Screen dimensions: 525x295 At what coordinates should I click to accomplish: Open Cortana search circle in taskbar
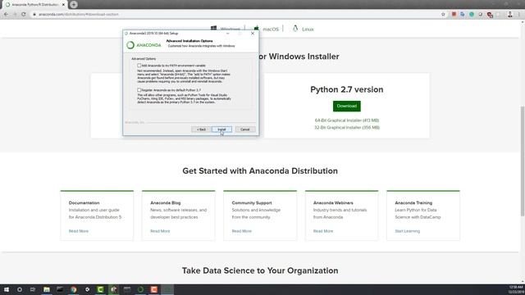coord(20,289)
